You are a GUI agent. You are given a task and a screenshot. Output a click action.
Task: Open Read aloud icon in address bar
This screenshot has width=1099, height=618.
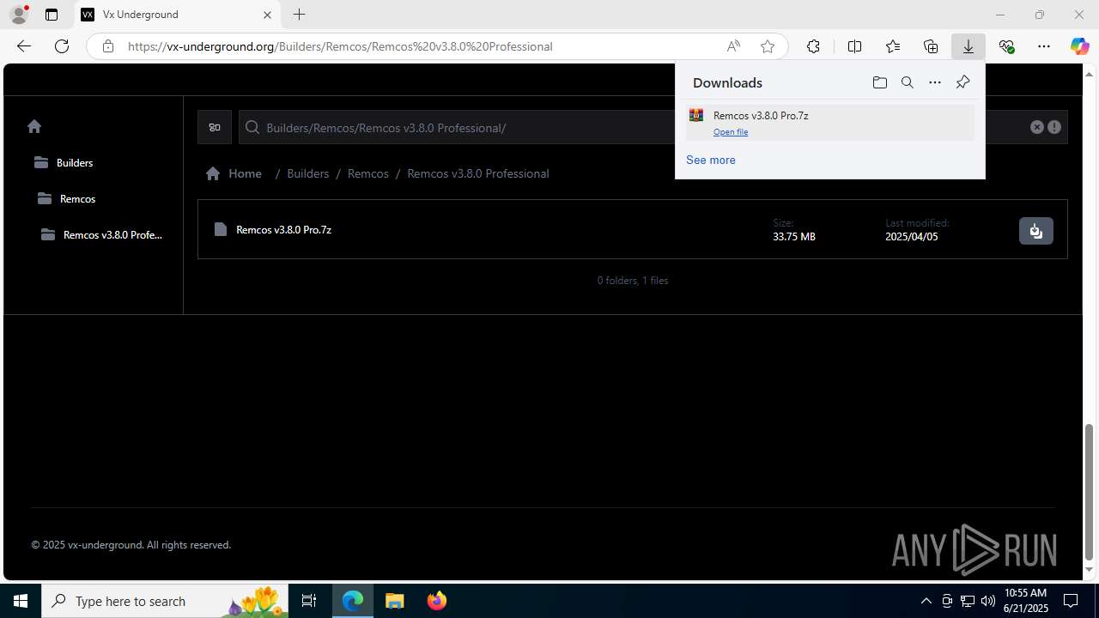[x=733, y=46]
